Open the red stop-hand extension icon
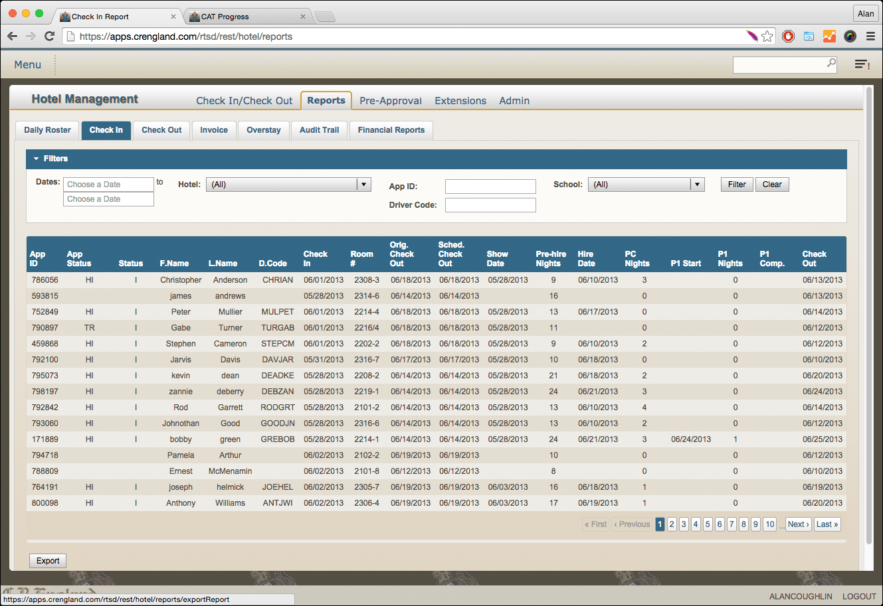This screenshot has width=883, height=606. click(789, 37)
